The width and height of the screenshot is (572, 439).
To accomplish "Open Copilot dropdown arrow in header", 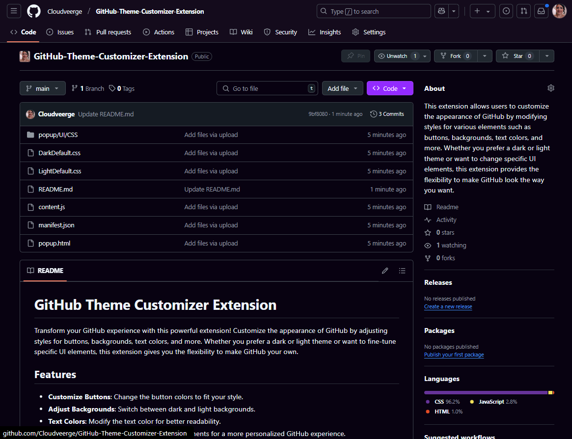I will pos(454,11).
